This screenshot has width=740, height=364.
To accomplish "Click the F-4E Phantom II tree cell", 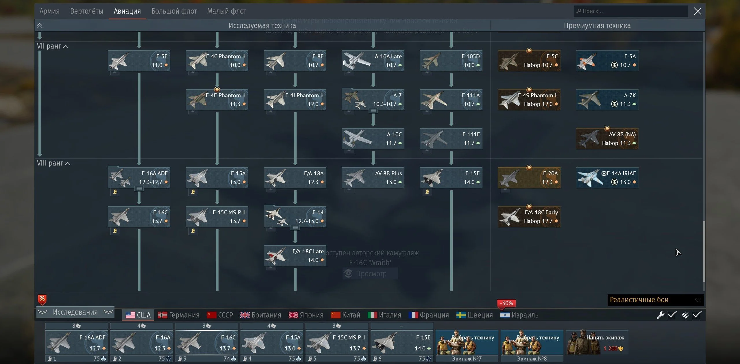I will pyautogui.click(x=217, y=100).
